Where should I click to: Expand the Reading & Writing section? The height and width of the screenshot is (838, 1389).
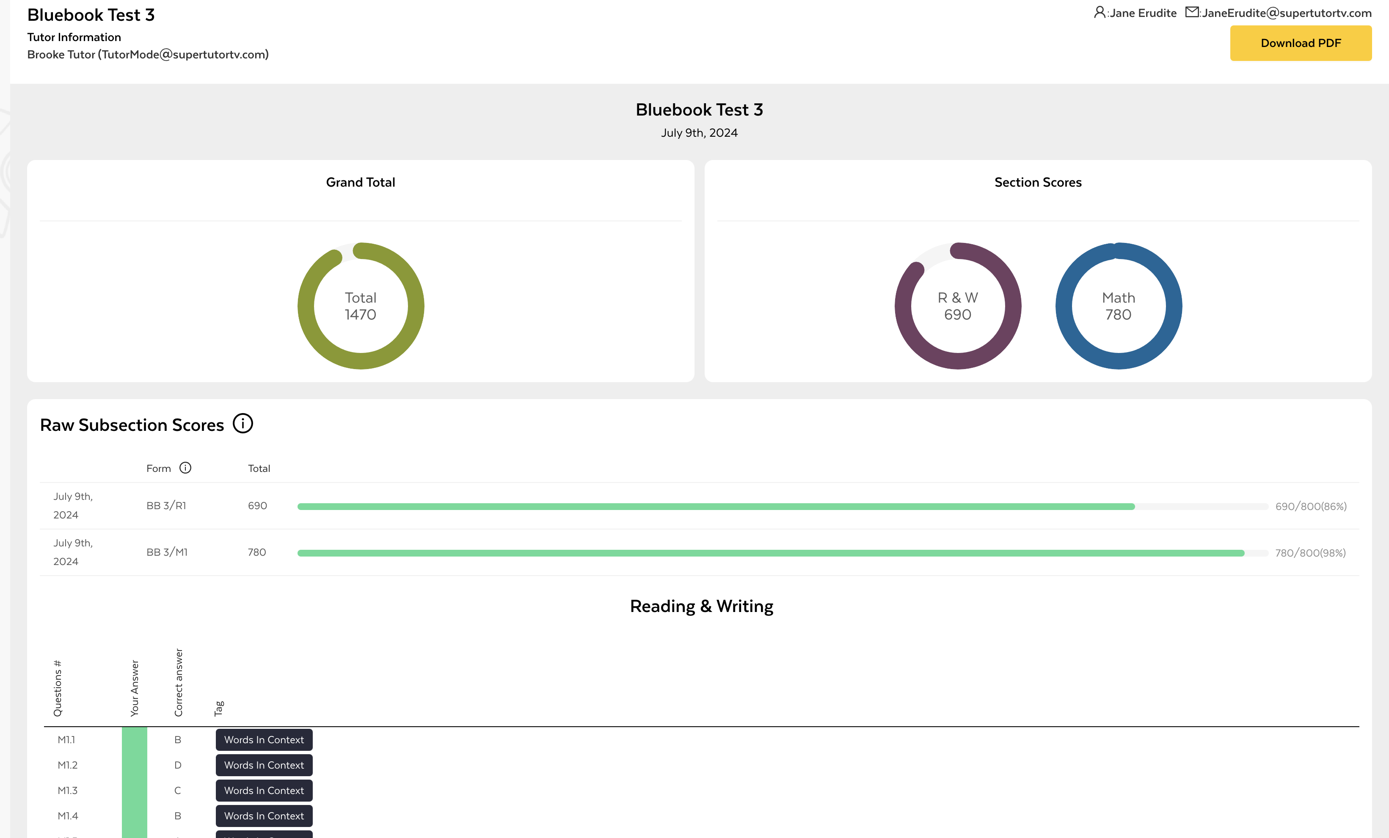(x=700, y=605)
